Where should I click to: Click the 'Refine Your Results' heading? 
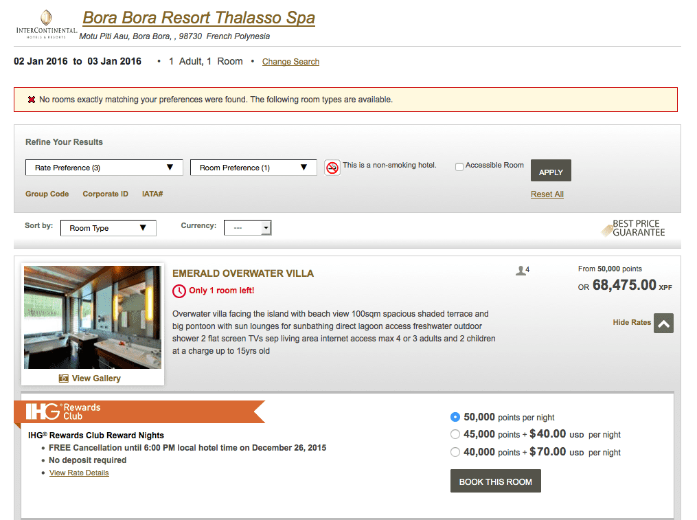(x=64, y=142)
